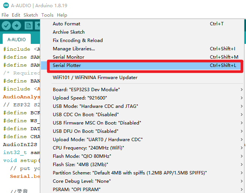Open the Tools menu

tap(47, 15)
